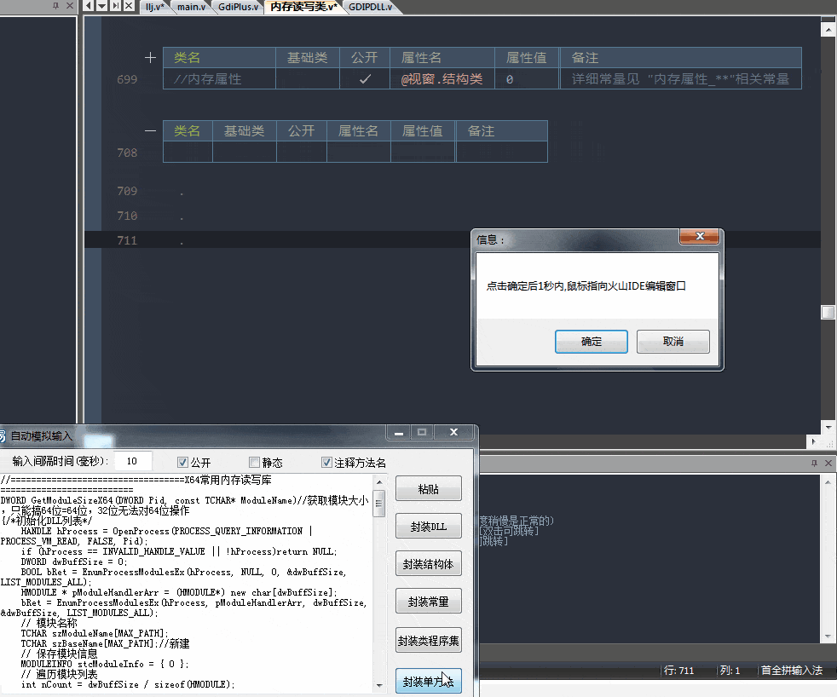Screen dimensions: 837x697
Task: Expand class table with the plus icon
Action: tap(151, 58)
